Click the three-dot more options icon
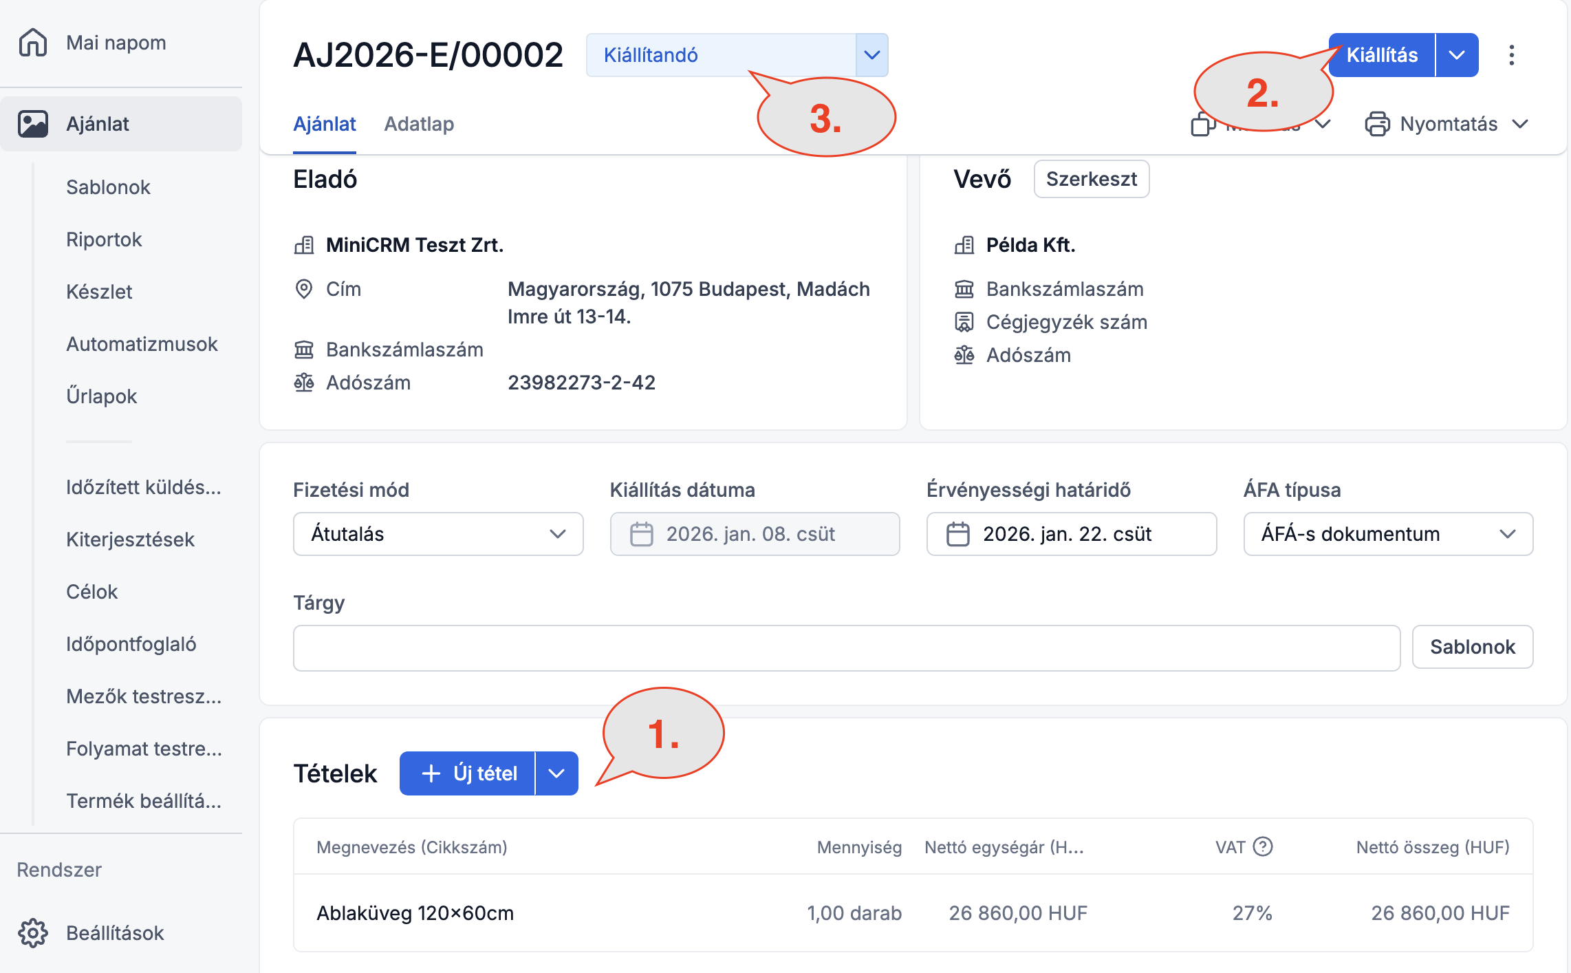This screenshot has width=1571, height=973. (x=1511, y=55)
